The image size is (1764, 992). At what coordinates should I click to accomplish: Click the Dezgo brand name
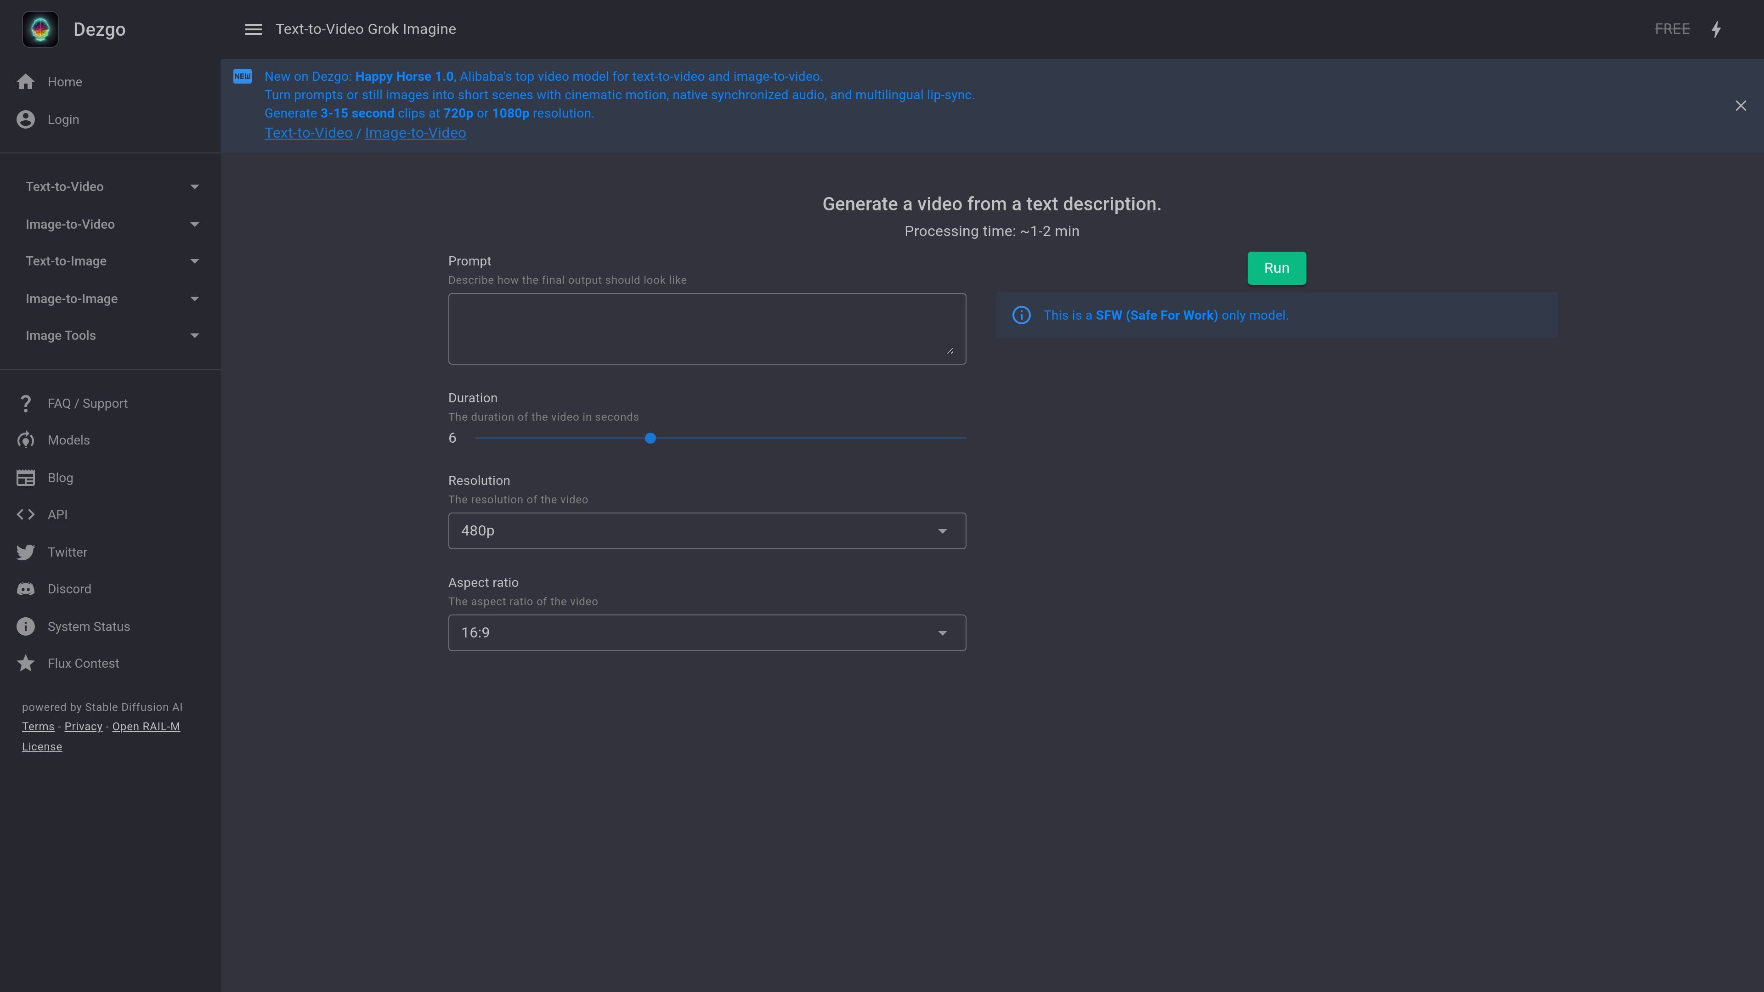(x=99, y=29)
